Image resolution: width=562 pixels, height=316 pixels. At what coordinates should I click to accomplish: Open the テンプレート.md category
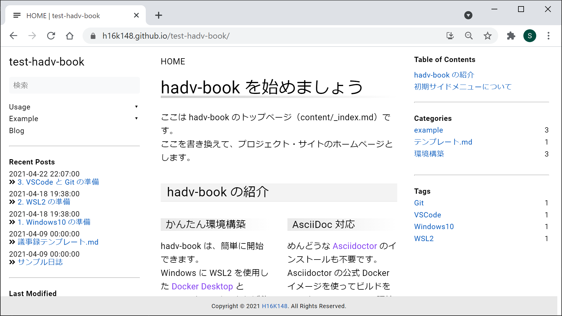point(443,142)
